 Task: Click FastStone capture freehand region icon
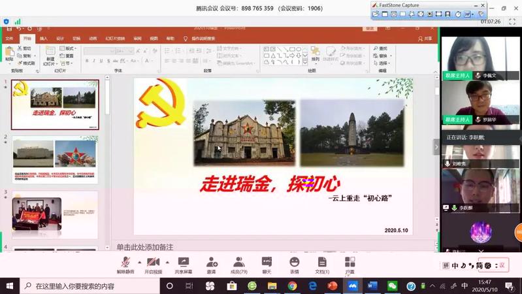[412, 14]
